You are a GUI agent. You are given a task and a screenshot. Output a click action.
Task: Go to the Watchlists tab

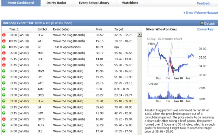tap(130, 3)
